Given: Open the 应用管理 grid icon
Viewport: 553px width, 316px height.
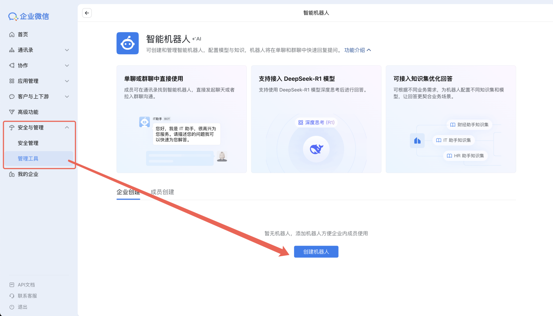Looking at the screenshot, I should pos(12,81).
